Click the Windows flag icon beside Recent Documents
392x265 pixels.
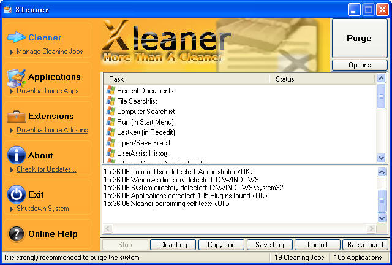[x=110, y=90]
